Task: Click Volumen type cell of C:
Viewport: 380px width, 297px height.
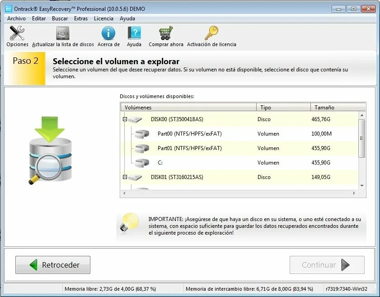Action: [268, 163]
